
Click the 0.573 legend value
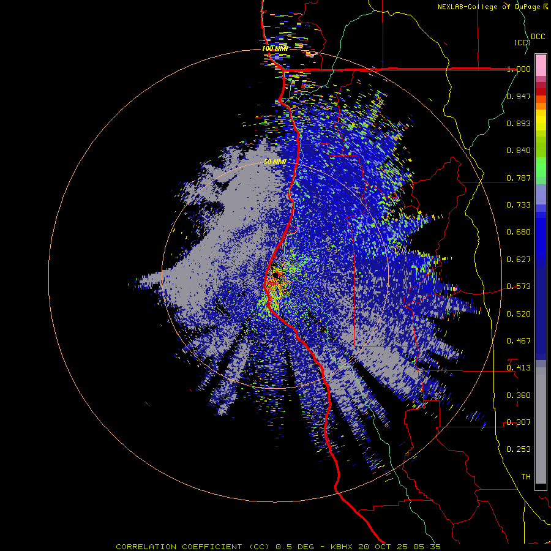519,287
